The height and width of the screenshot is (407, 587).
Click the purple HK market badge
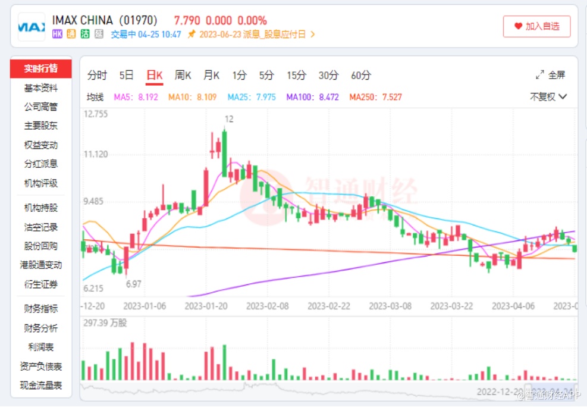(58, 35)
